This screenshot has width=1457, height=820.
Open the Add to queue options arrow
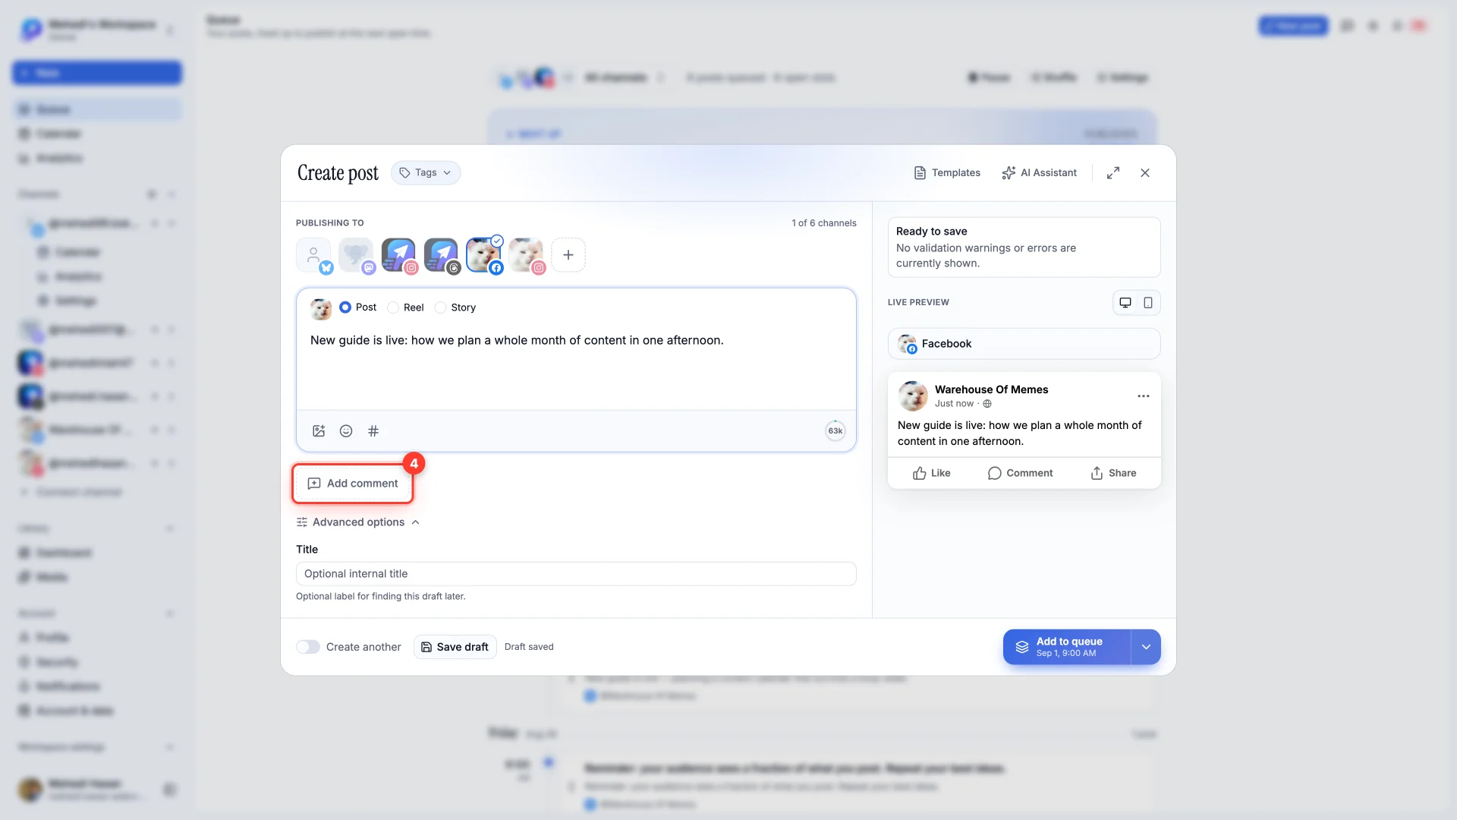click(1146, 647)
